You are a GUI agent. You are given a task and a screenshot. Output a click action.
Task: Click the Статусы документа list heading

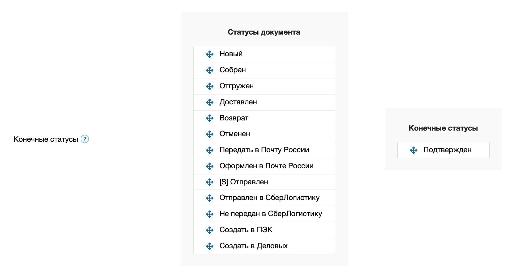click(x=264, y=32)
